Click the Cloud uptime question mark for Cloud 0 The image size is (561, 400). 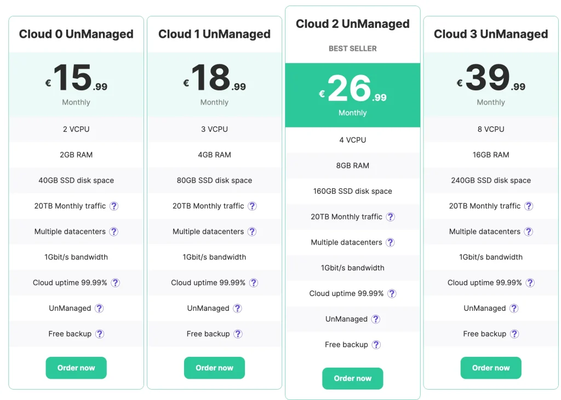(x=116, y=283)
